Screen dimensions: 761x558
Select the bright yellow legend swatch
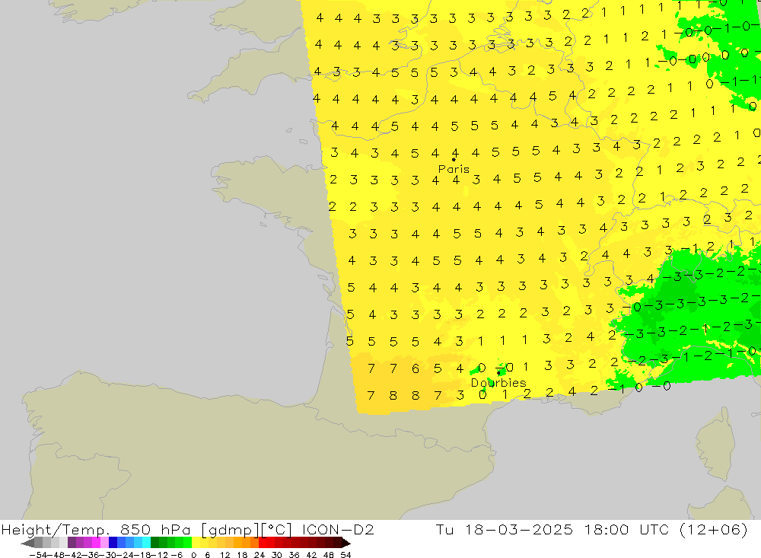click(x=196, y=543)
